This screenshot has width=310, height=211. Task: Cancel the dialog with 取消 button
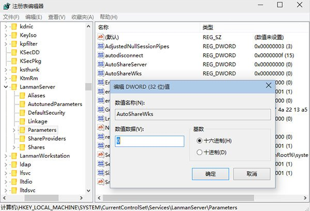252,174
